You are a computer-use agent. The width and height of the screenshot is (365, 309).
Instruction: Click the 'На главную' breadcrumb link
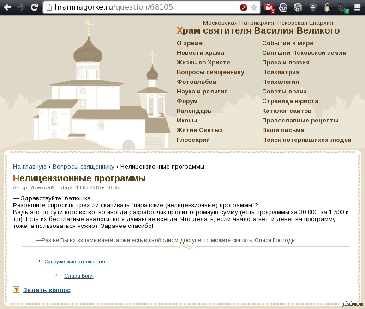click(x=30, y=166)
